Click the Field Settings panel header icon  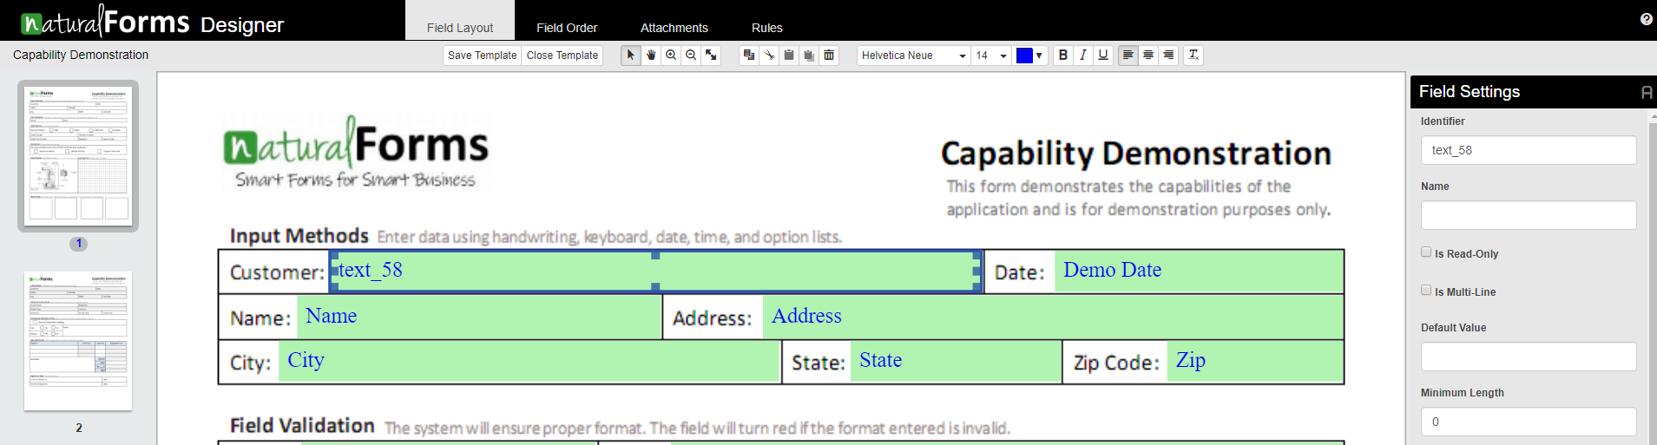click(1647, 92)
